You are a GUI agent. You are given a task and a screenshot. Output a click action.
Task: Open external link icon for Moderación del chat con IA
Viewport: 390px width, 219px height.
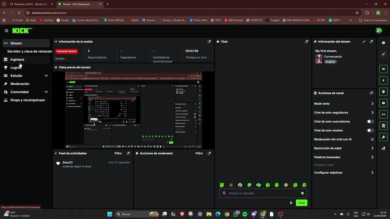pyautogui.click(x=372, y=139)
